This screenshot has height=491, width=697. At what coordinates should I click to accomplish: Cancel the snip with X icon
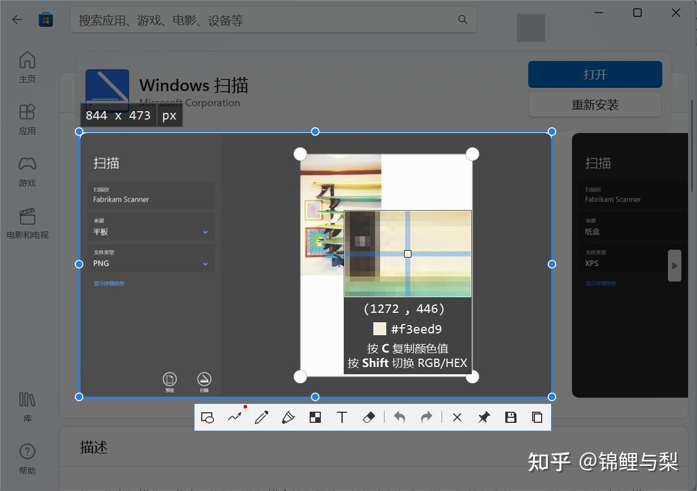coord(457,417)
